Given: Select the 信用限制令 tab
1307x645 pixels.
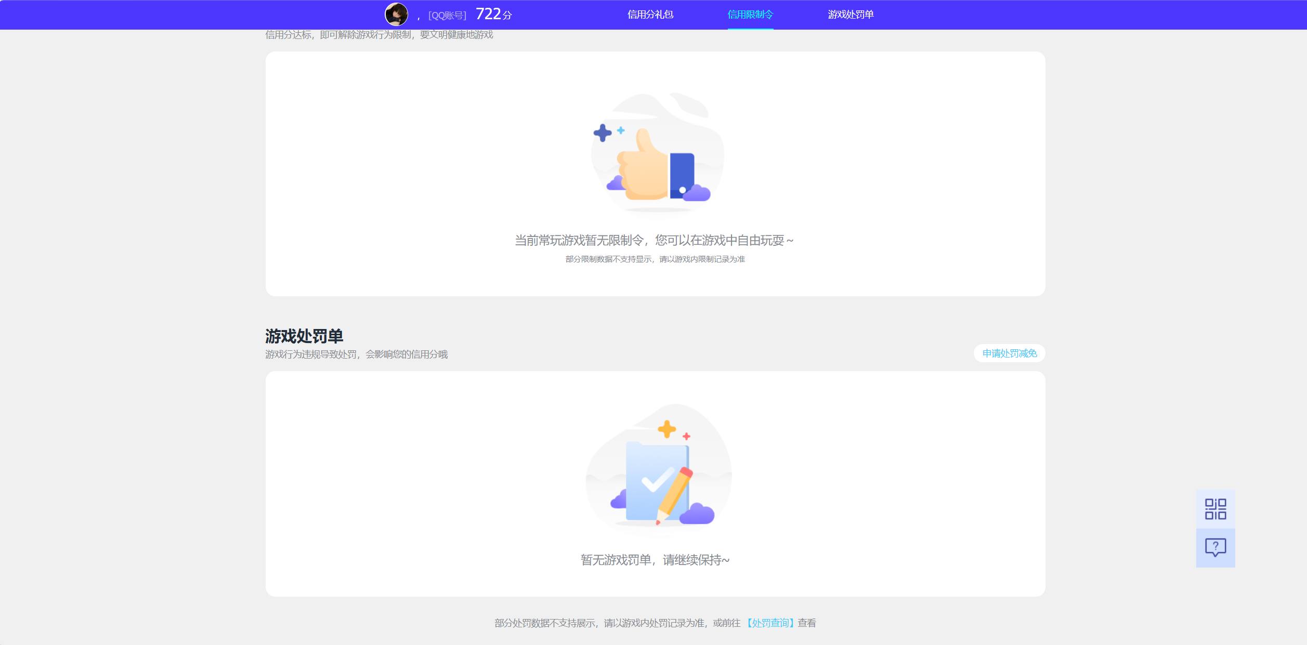Looking at the screenshot, I should pyautogui.click(x=750, y=15).
